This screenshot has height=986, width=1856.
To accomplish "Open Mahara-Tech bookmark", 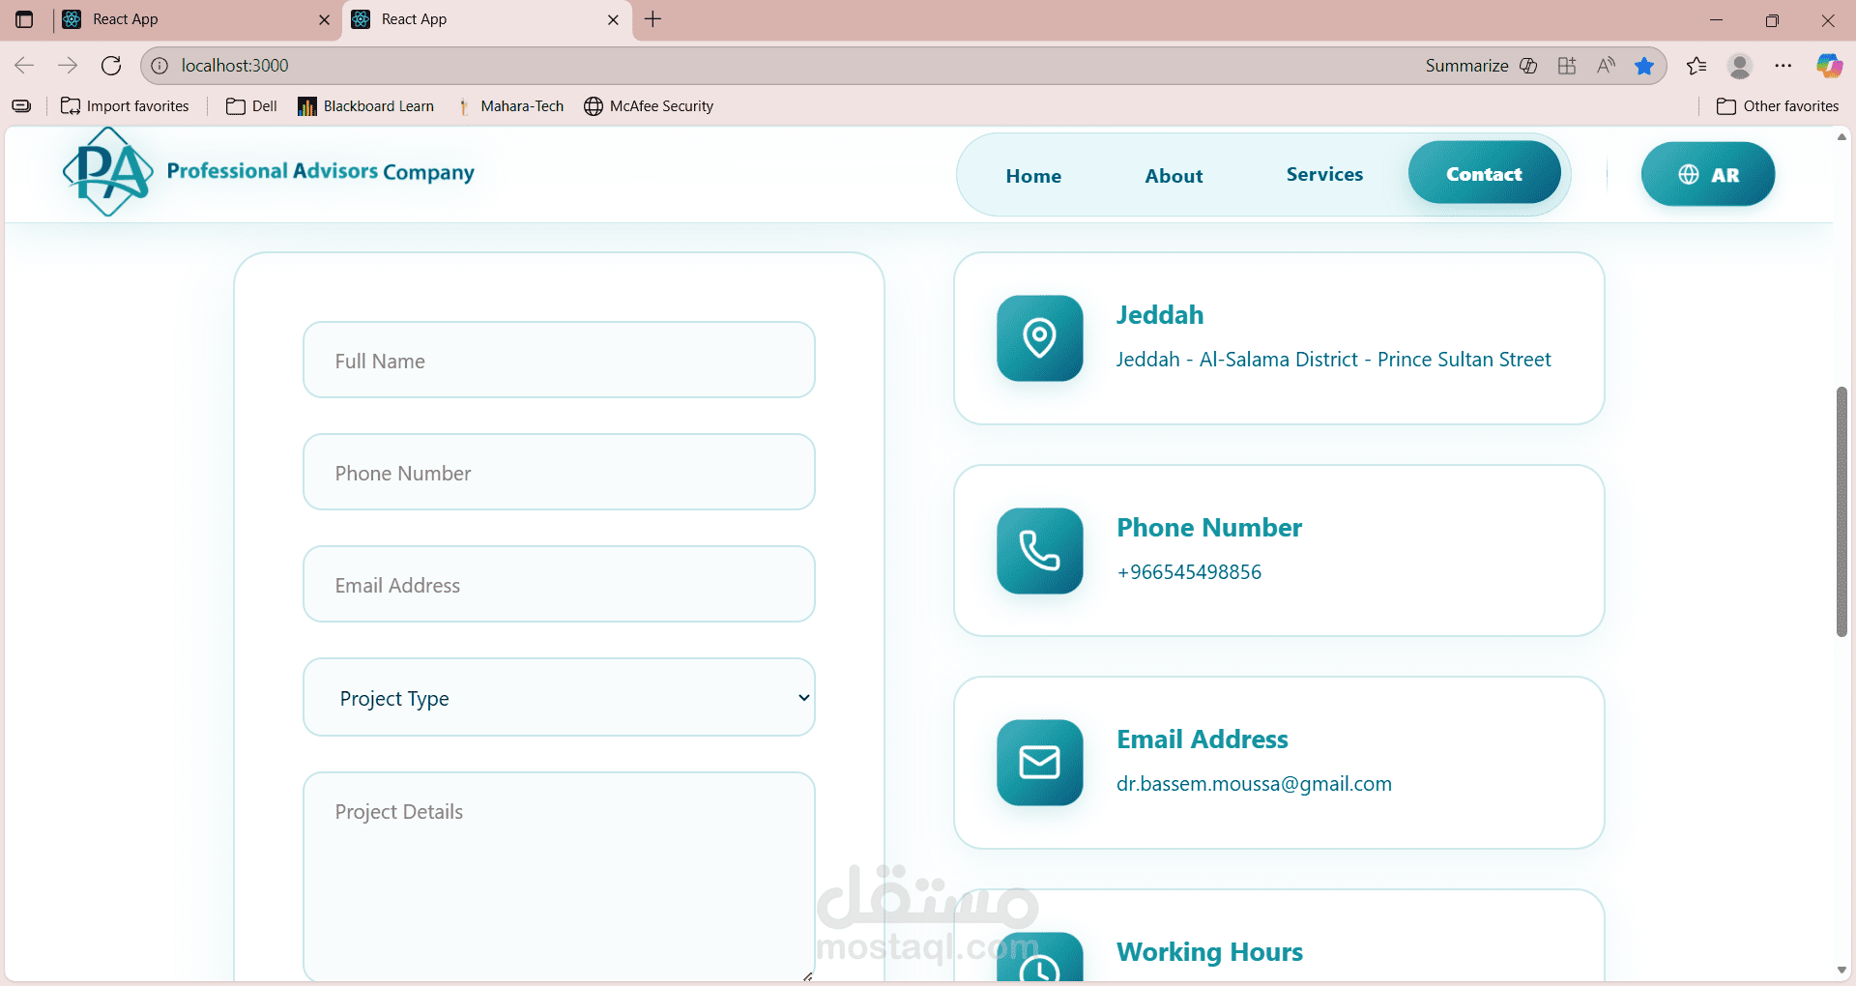I will 509,106.
